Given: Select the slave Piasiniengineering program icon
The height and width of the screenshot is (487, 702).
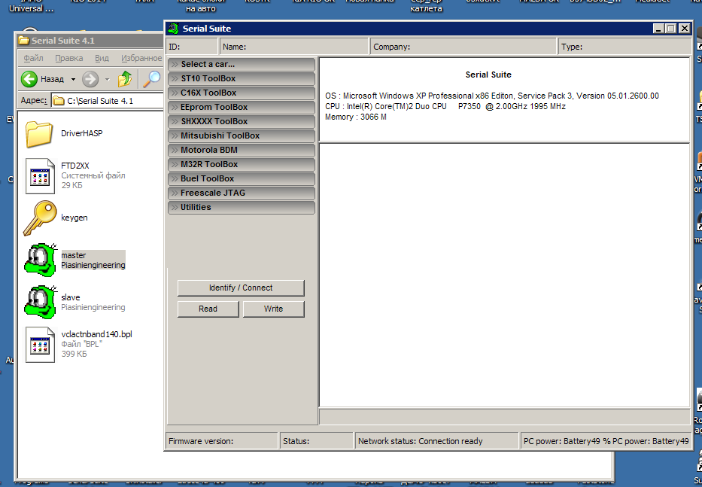Looking at the screenshot, I should click(41, 302).
